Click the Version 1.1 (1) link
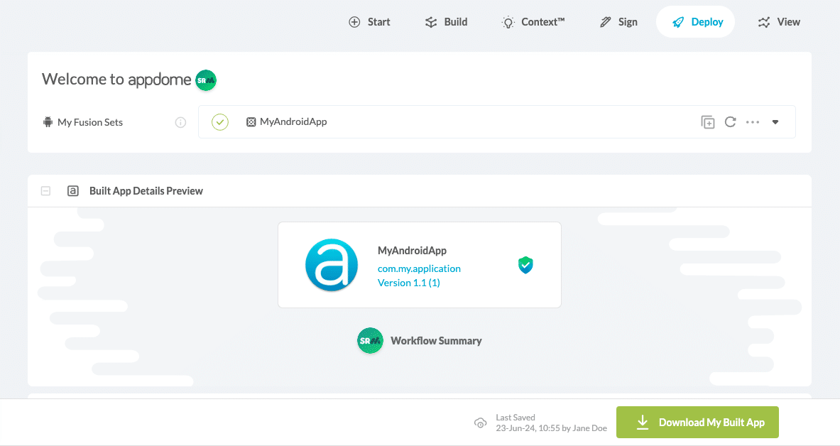840x446 pixels. point(409,283)
